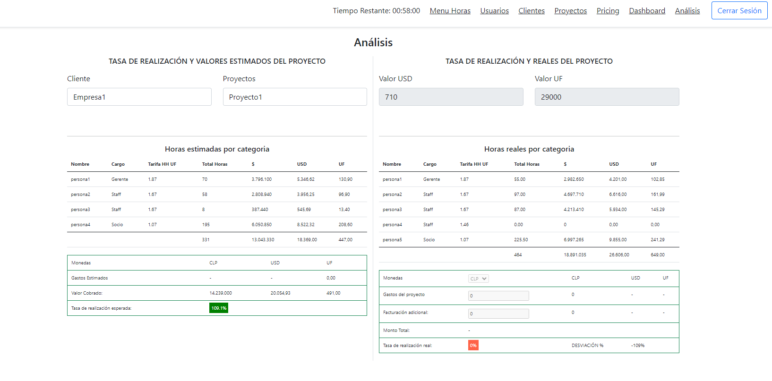Open the Análisis nav link

(x=687, y=10)
